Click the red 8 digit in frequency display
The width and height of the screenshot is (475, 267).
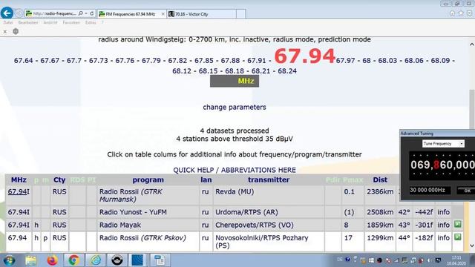pyautogui.click(x=436, y=165)
